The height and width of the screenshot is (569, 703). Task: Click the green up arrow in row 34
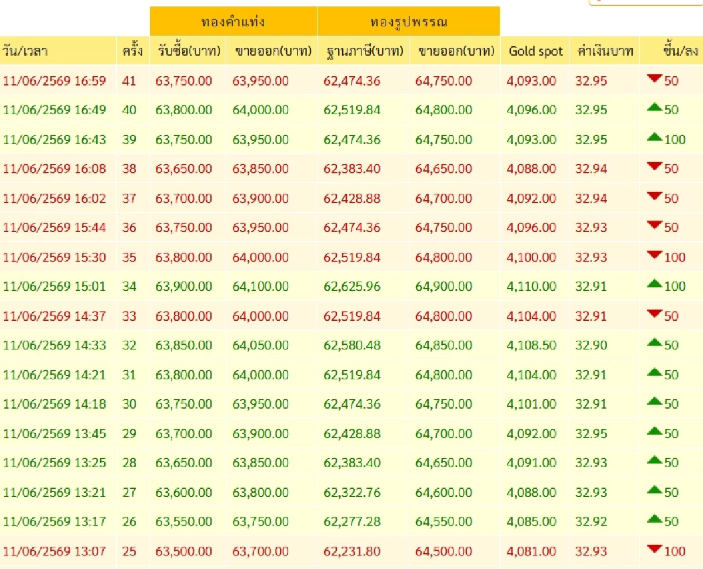click(654, 284)
